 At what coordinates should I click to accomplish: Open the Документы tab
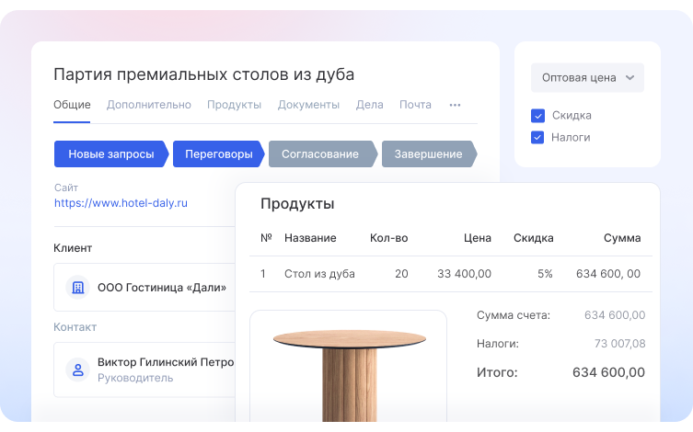click(x=308, y=105)
